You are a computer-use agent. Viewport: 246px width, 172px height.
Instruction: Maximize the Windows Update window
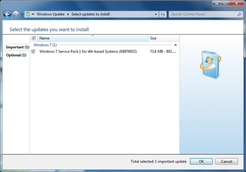click(x=225, y=3)
